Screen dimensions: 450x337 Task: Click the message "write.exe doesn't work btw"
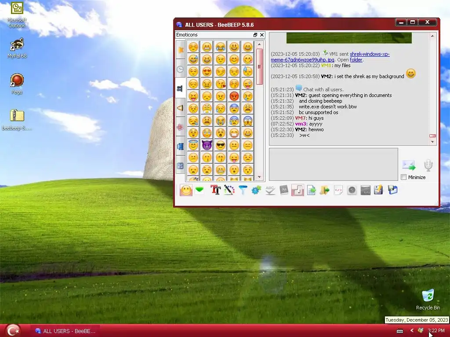click(328, 107)
